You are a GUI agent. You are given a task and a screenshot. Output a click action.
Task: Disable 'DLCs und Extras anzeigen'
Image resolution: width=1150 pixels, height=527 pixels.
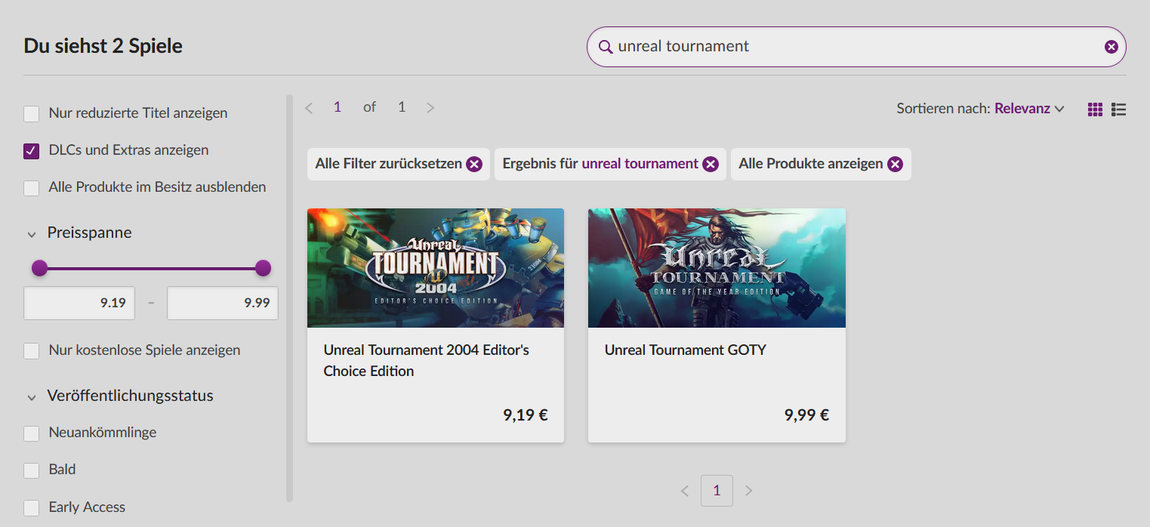31,150
